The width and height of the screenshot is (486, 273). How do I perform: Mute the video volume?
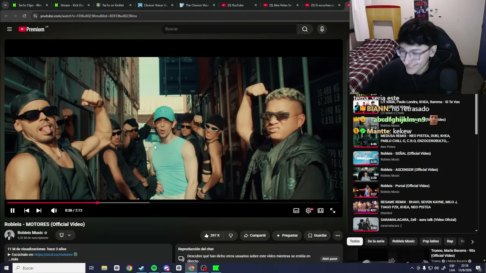pyautogui.click(x=54, y=210)
